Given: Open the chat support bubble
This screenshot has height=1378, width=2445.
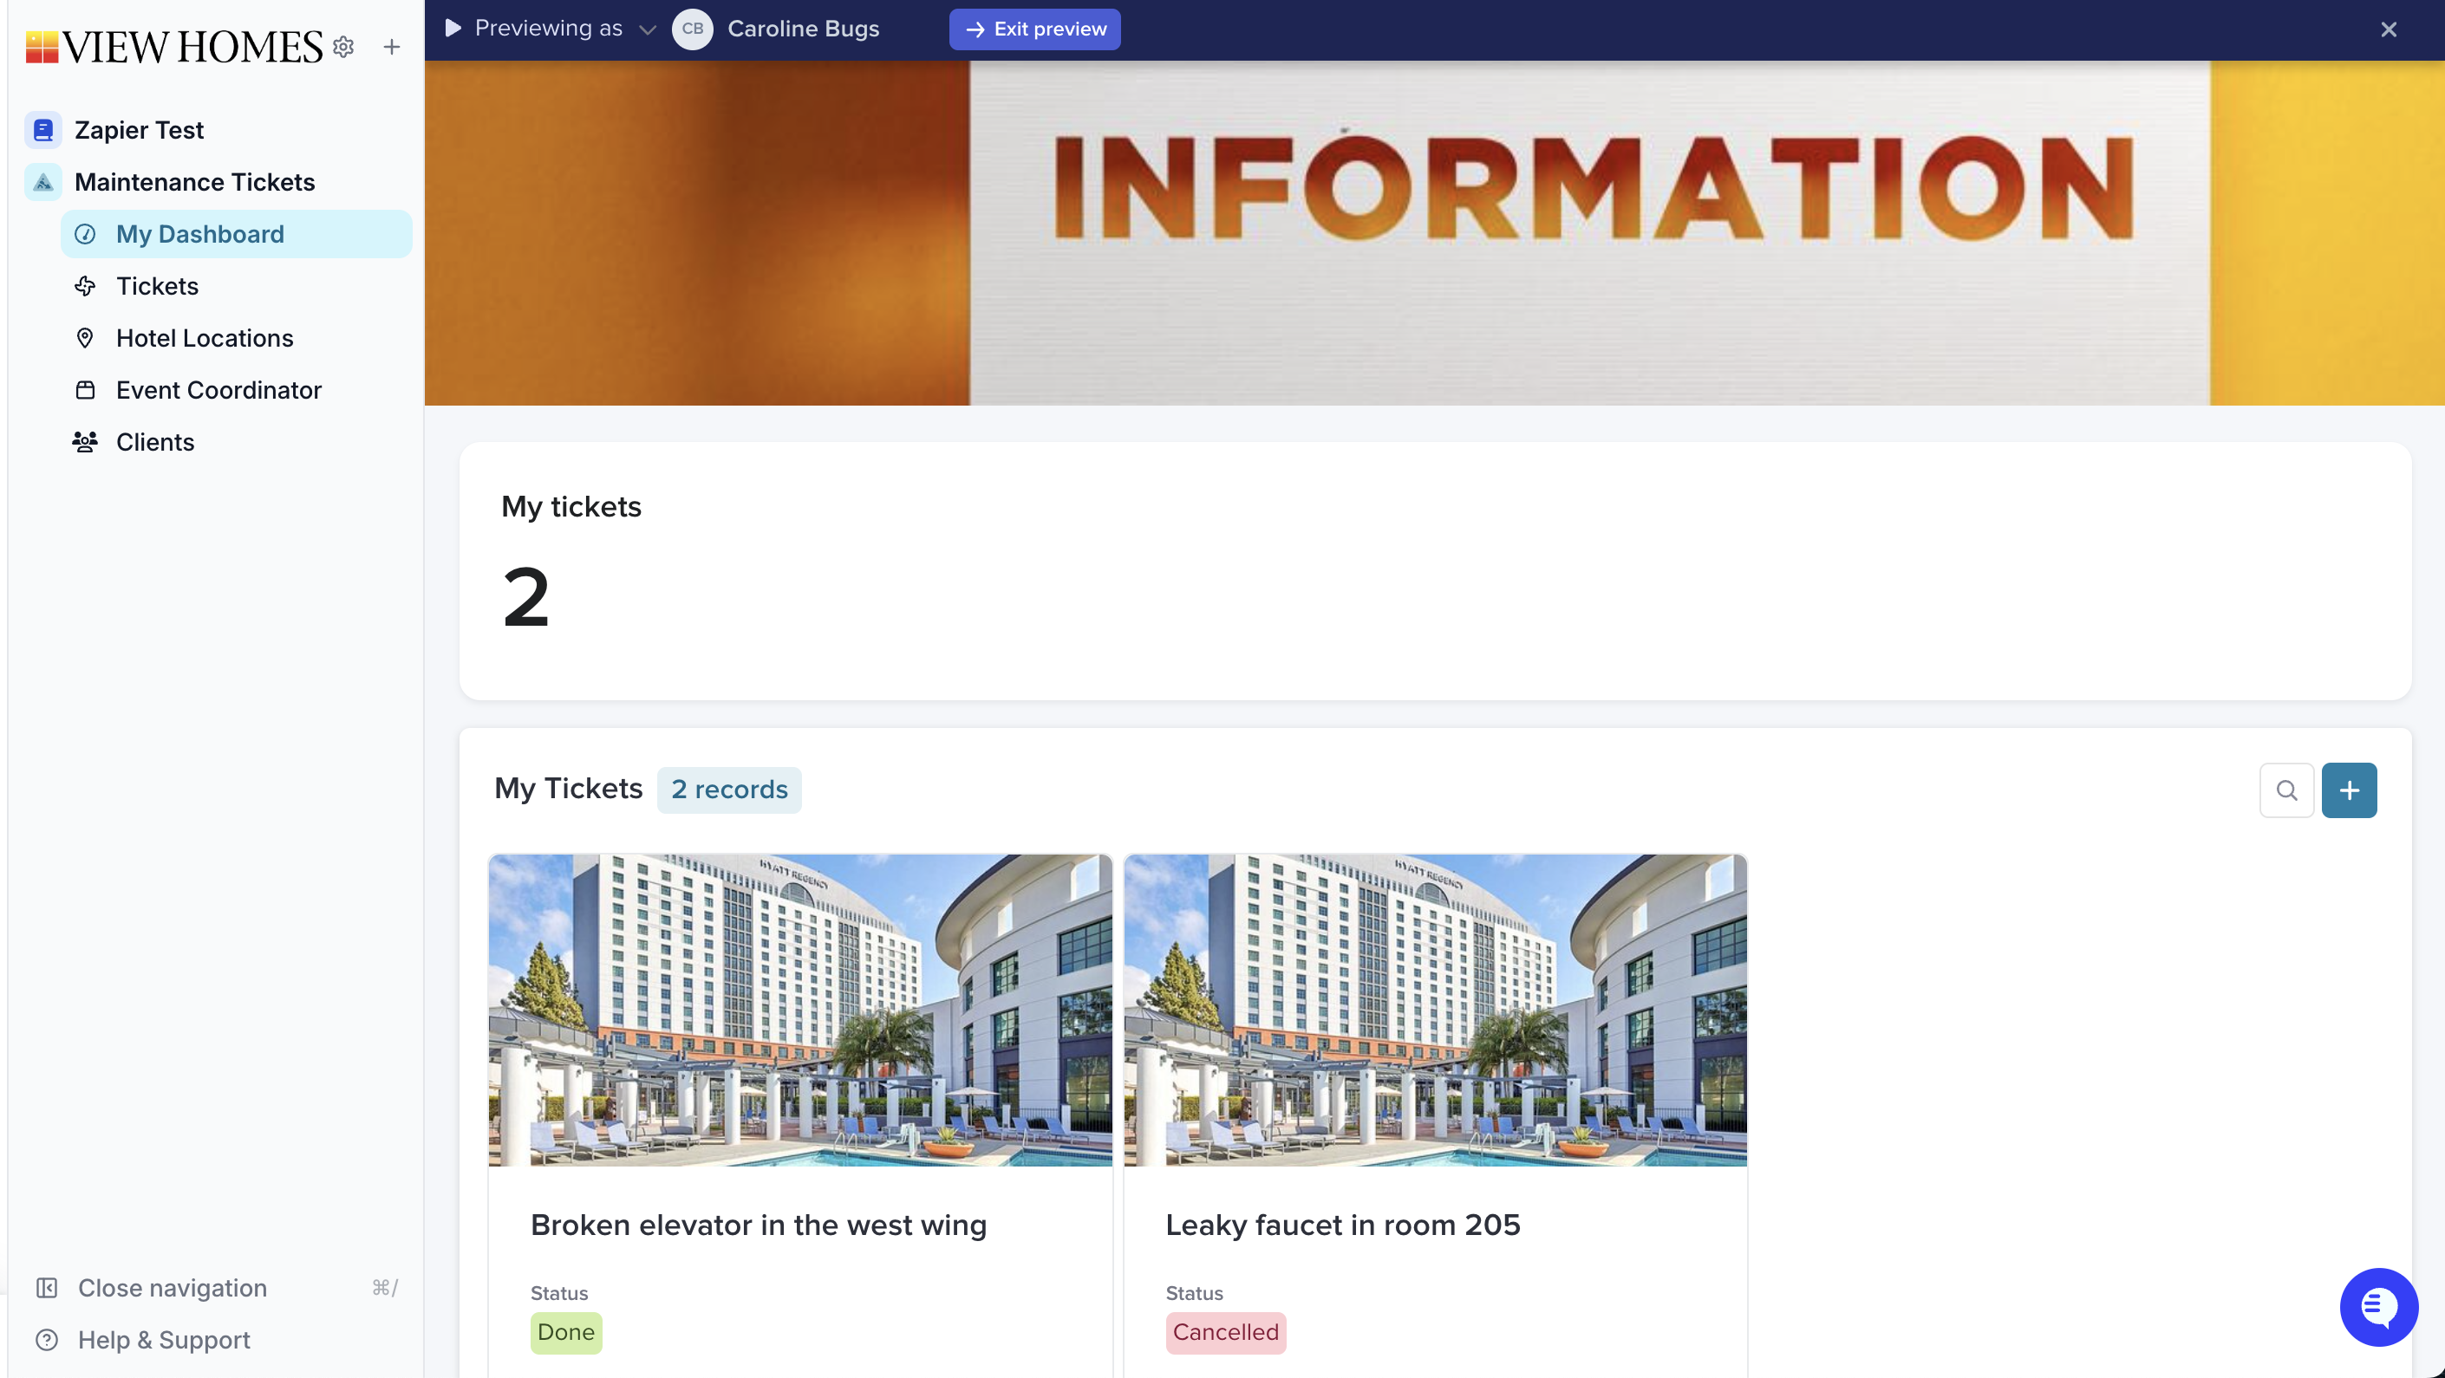Looking at the screenshot, I should (x=2377, y=1306).
